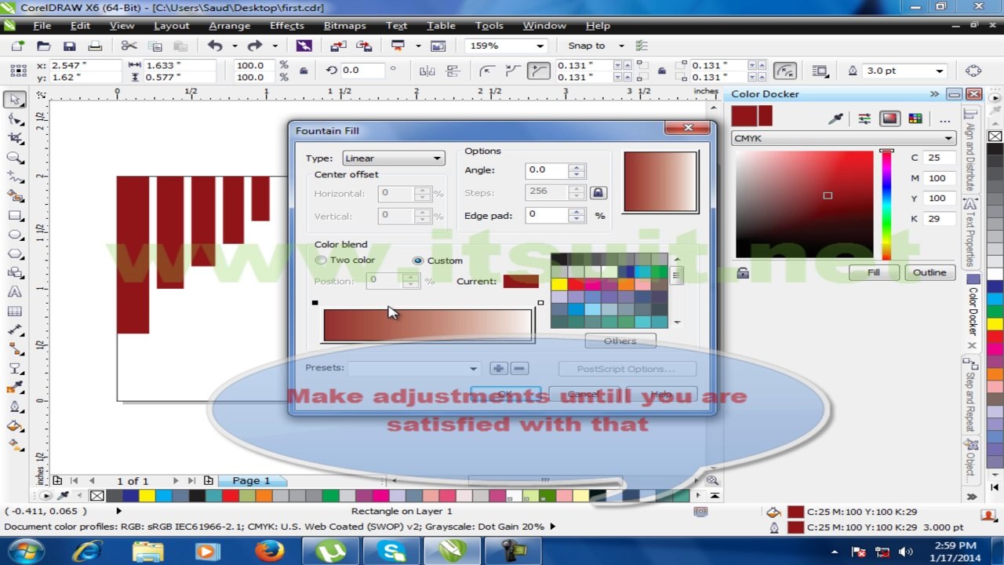Click the hue slider in Color Docker

click(x=886, y=206)
